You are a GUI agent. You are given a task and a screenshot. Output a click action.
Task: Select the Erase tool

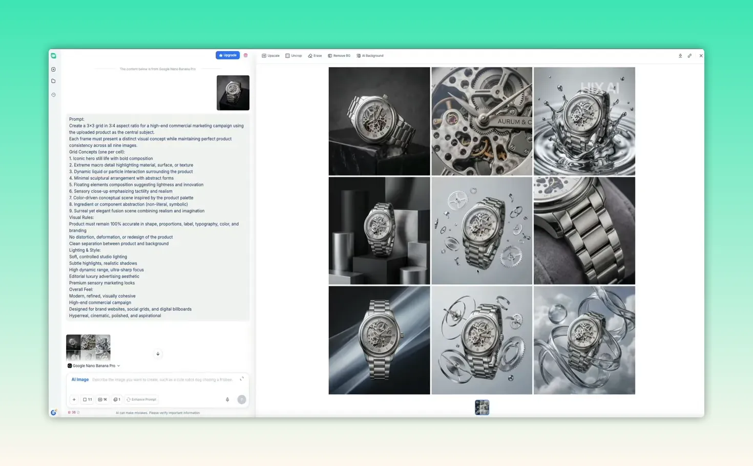[x=315, y=56]
